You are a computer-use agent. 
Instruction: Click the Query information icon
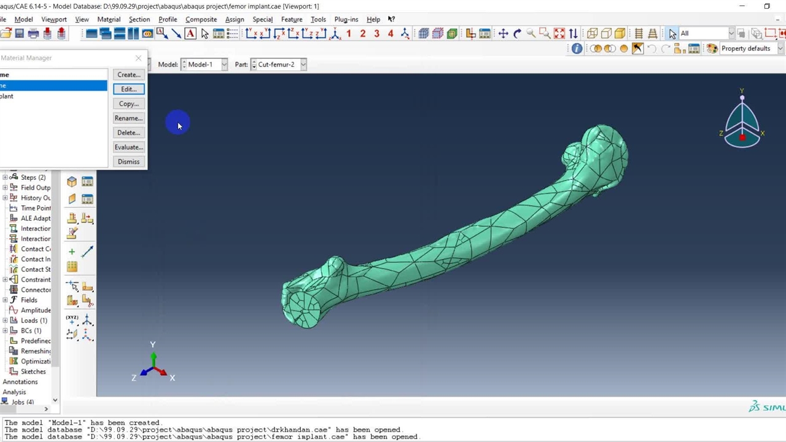pyautogui.click(x=577, y=48)
